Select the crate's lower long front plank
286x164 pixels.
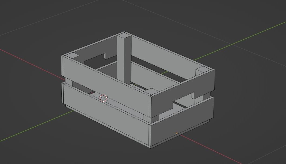[106, 114]
